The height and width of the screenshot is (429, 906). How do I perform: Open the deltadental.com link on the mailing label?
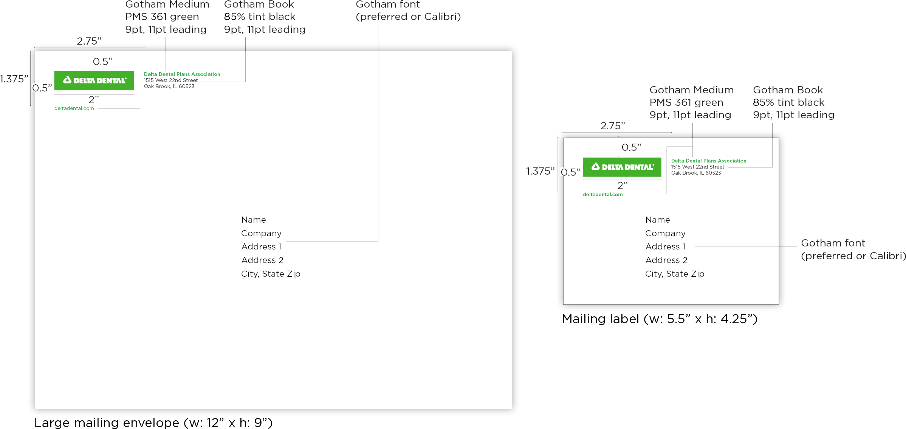(x=603, y=195)
